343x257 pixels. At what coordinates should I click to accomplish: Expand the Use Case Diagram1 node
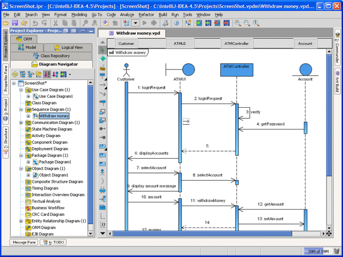pyautogui.click(x=28, y=96)
